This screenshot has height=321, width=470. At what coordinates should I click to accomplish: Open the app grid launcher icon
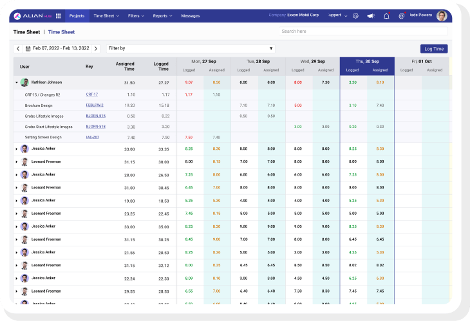point(58,16)
